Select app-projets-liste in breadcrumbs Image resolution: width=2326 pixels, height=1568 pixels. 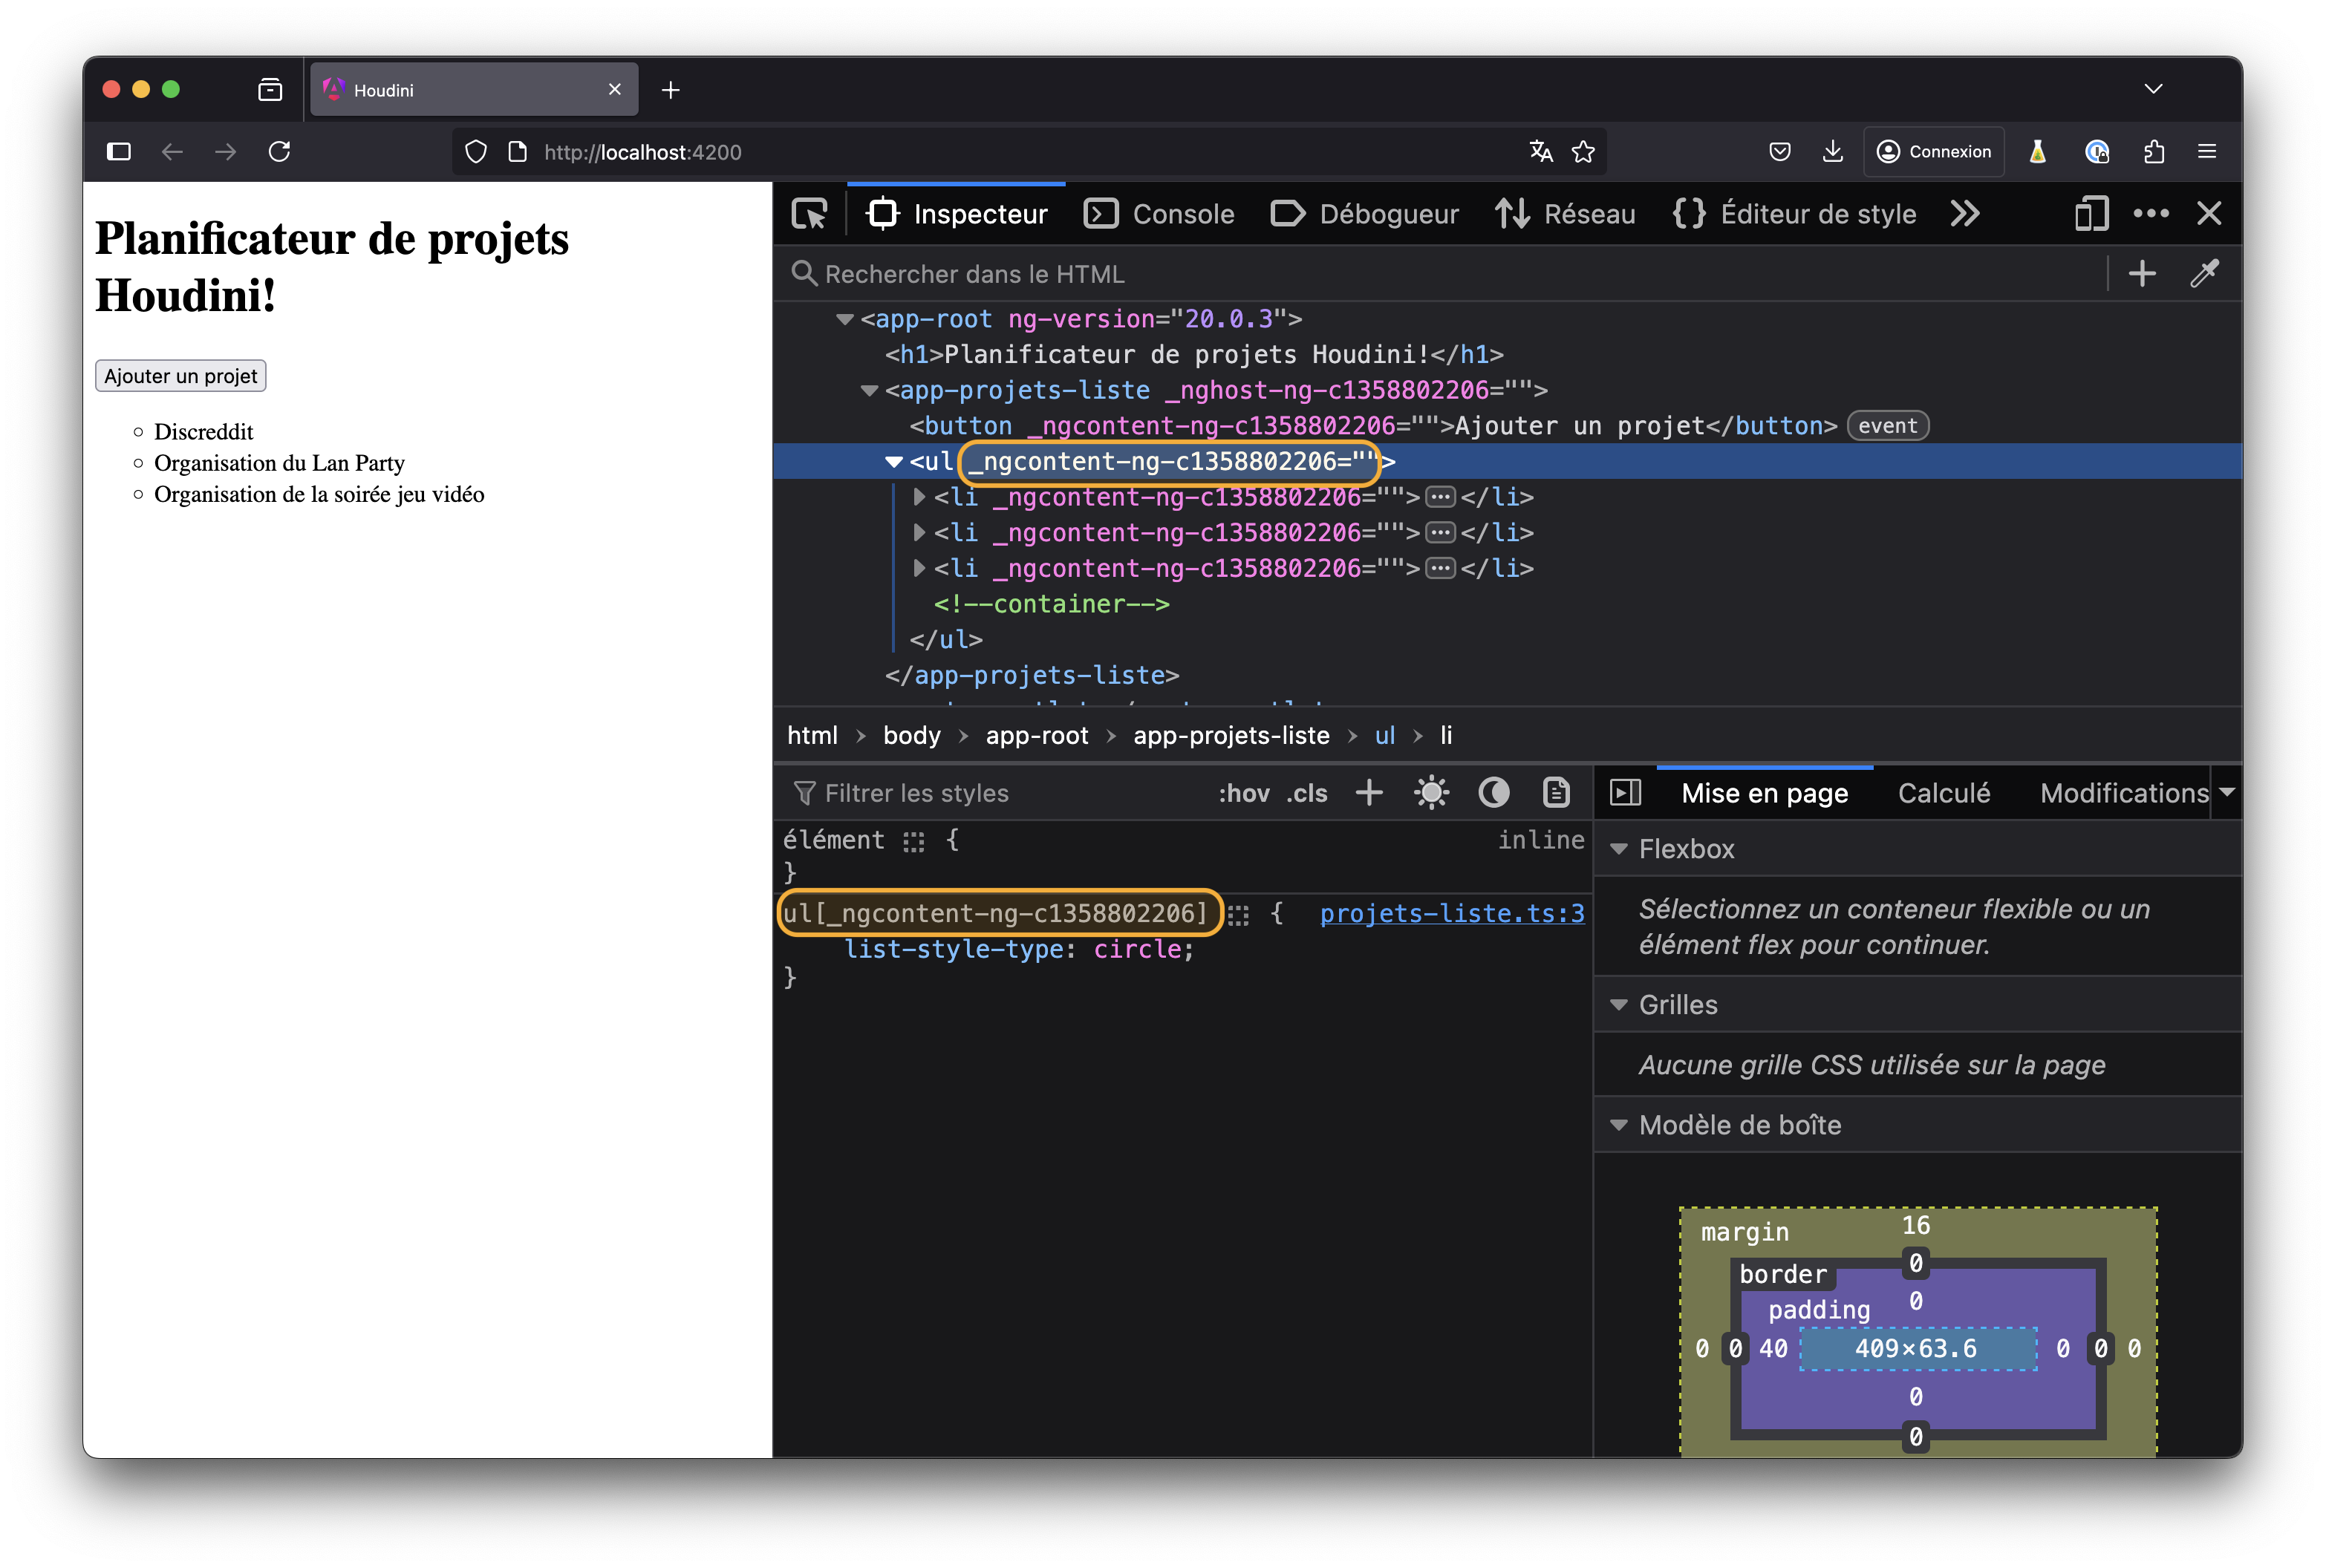1230,736
